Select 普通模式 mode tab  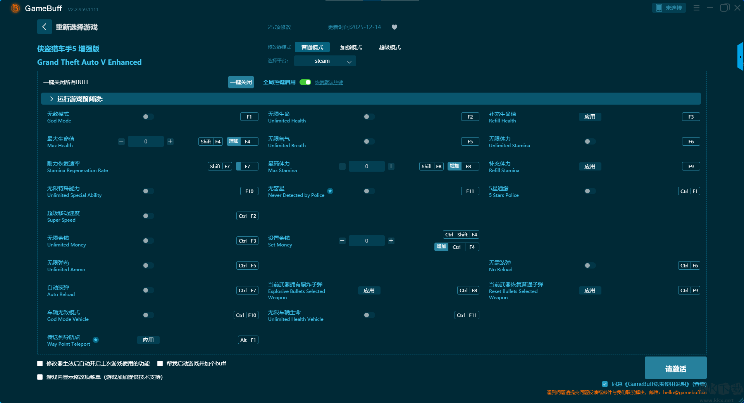pyautogui.click(x=312, y=47)
